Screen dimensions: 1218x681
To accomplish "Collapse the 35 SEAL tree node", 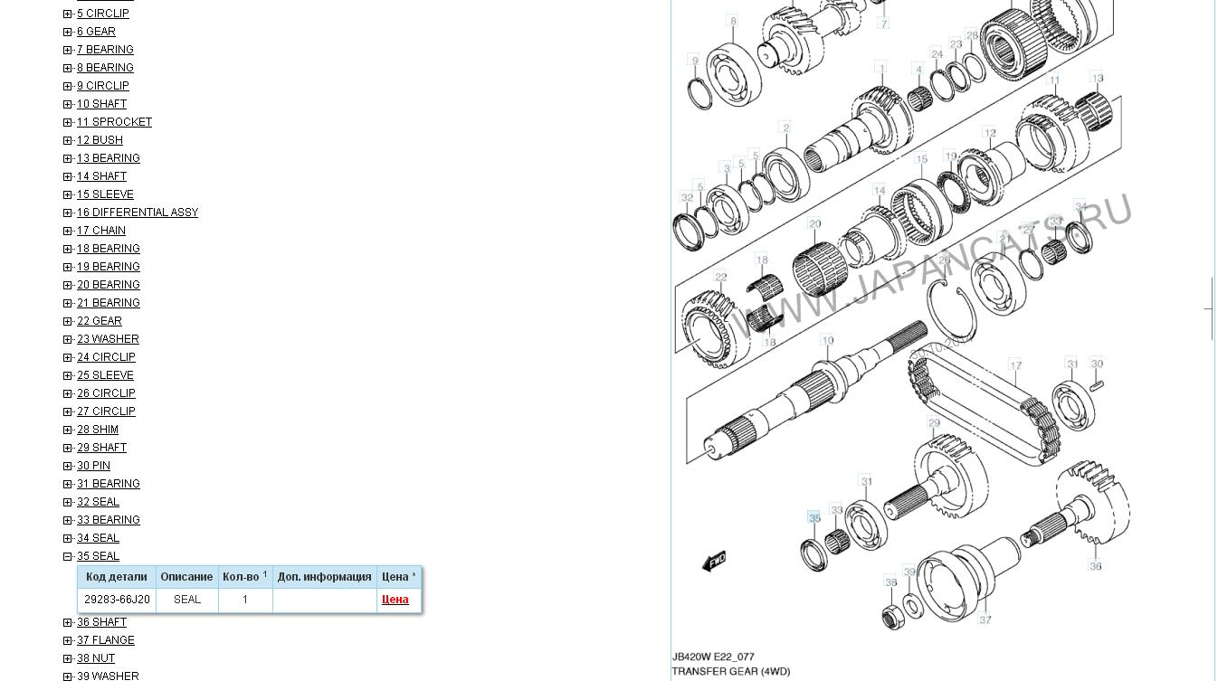I will point(68,556).
